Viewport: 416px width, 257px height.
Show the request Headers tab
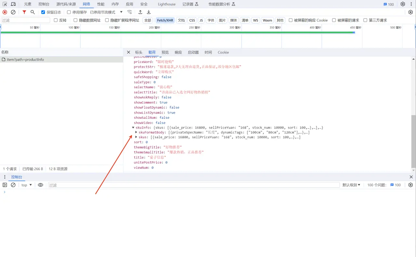(139, 52)
